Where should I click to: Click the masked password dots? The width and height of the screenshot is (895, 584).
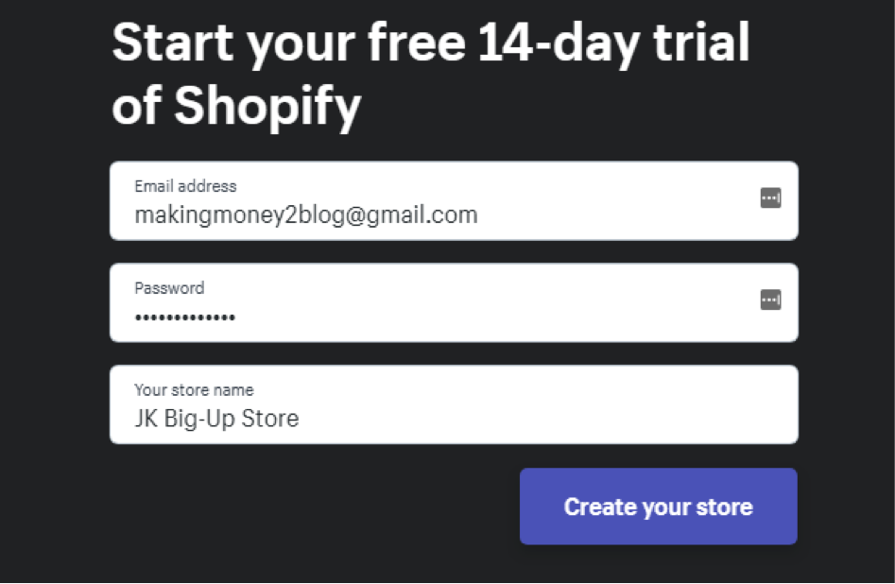(185, 318)
